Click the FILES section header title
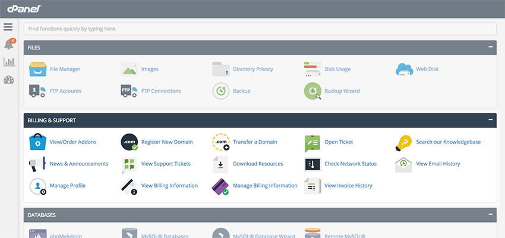The height and width of the screenshot is (238, 505). [34, 47]
